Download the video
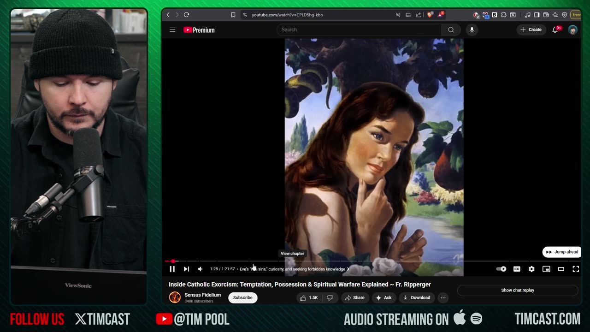Image resolution: width=590 pixels, height=332 pixels. pos(417,297)
